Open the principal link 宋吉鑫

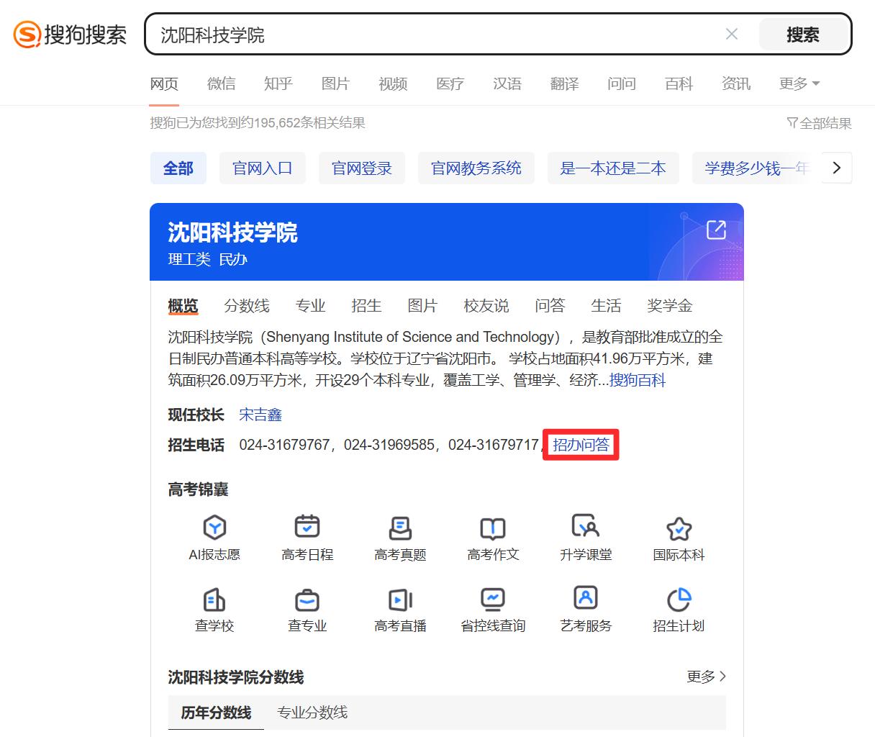coord(260,415)
